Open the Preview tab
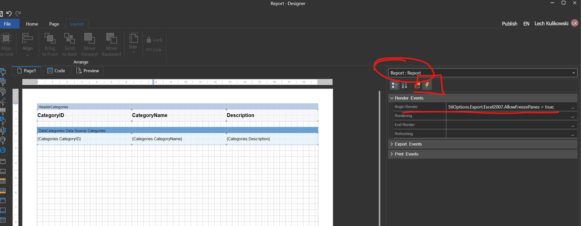 click(88, 71)
